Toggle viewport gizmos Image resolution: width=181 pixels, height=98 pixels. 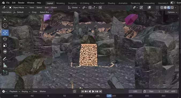click(141, 7)
